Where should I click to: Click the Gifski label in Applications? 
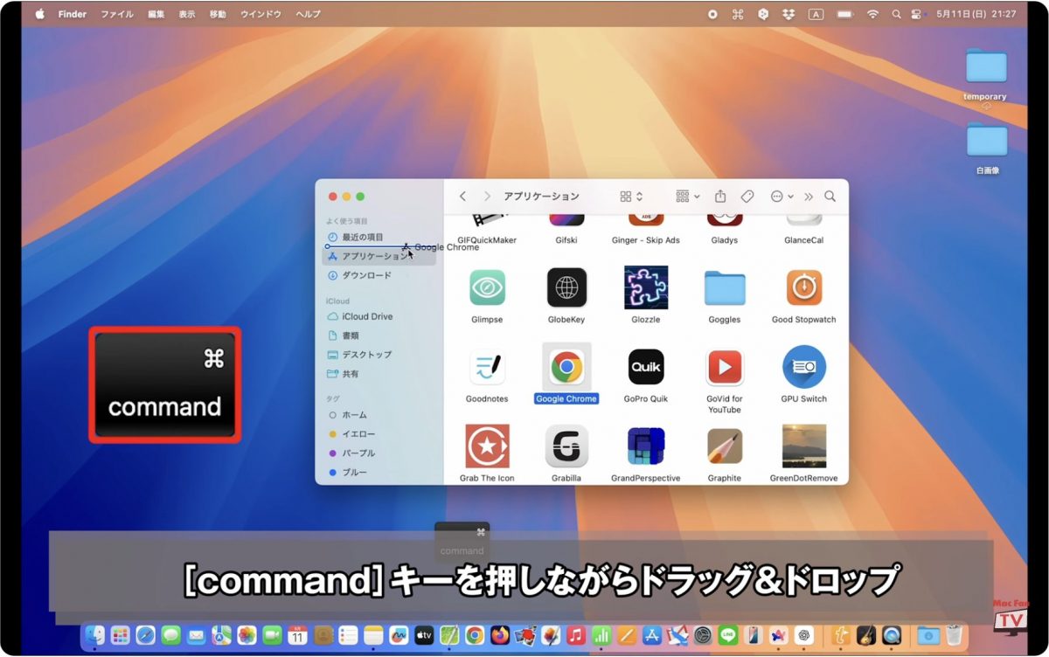tap(566, 240)
